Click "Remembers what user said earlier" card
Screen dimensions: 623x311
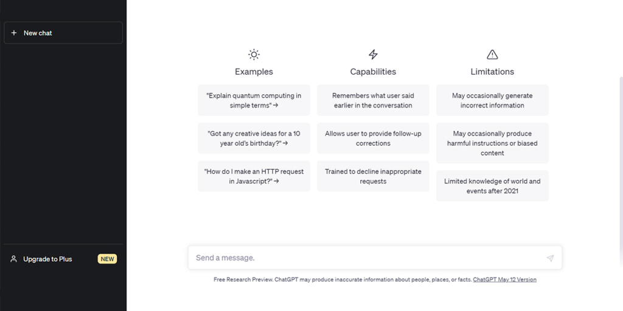(x=373, y=100)
